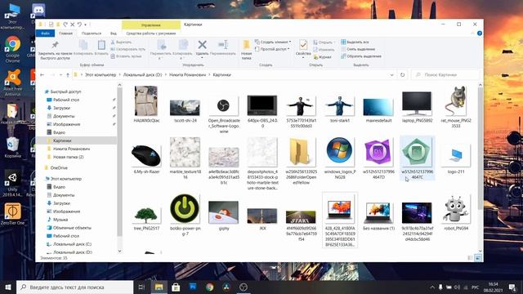The height and width of the screenshot is (294, 523).
Task: Click Вставить ярлык (Paste shortcut)
Action: click(x=126, y=56)
